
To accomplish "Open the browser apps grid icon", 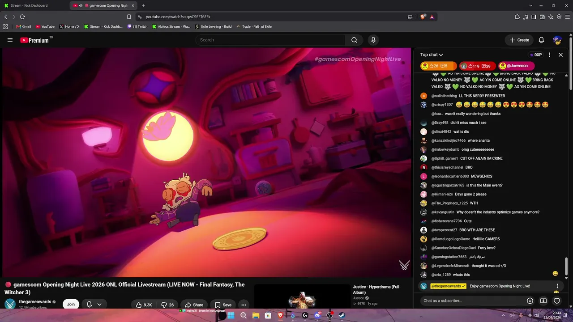I will coord(5,26).
